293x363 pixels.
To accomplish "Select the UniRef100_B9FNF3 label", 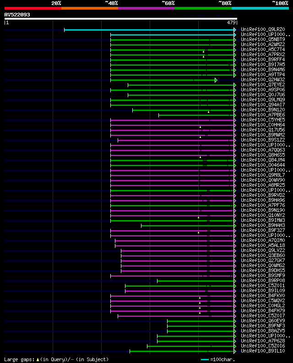I will (x=263, y=326).
